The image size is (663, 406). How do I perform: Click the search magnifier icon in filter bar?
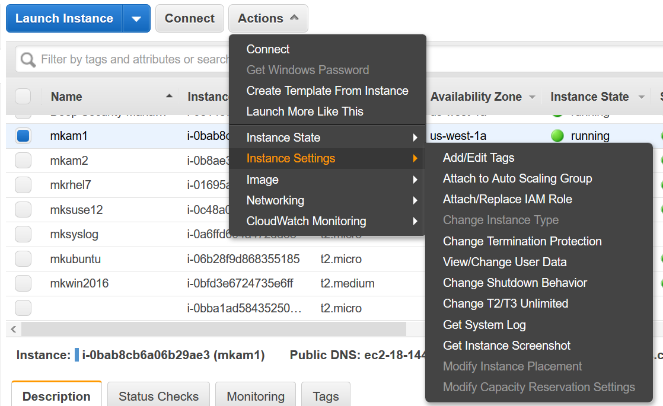(28, 59)
